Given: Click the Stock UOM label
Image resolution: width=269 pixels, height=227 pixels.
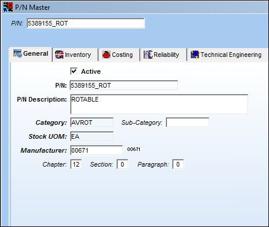Looking at the screenshot, I should click(x=48, y=136).
